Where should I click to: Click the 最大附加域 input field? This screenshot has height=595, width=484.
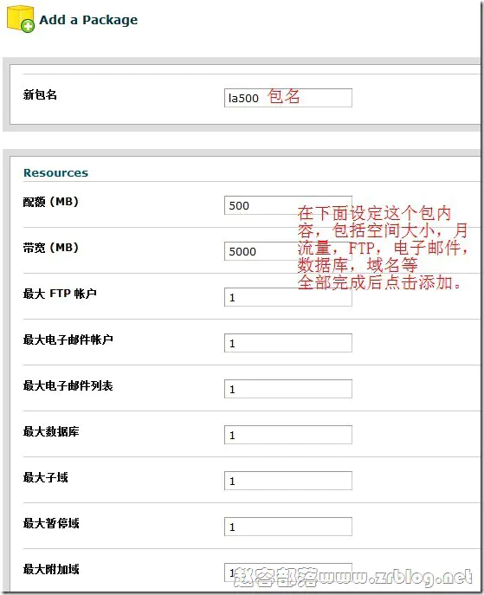pos(288,572)
